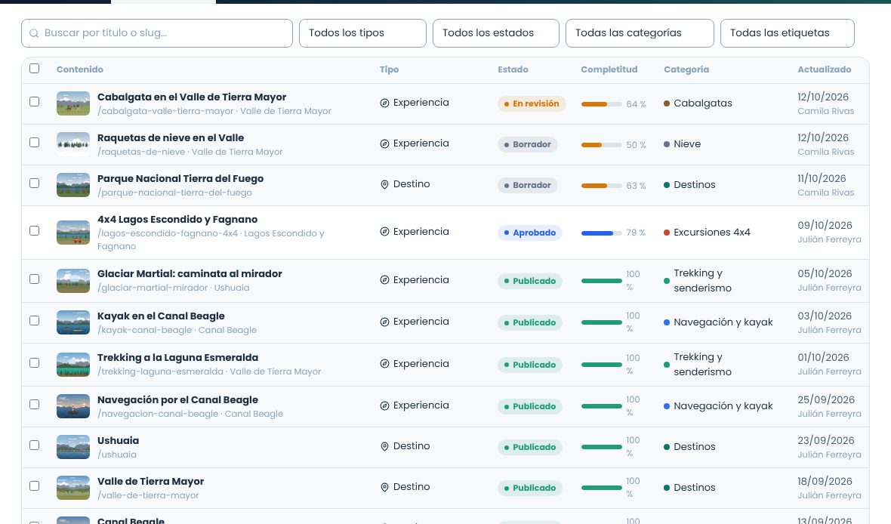Click the Aprobado status badge
This screenshot has width=891, height=524.
pyautogui.click(x=529, y=233)
